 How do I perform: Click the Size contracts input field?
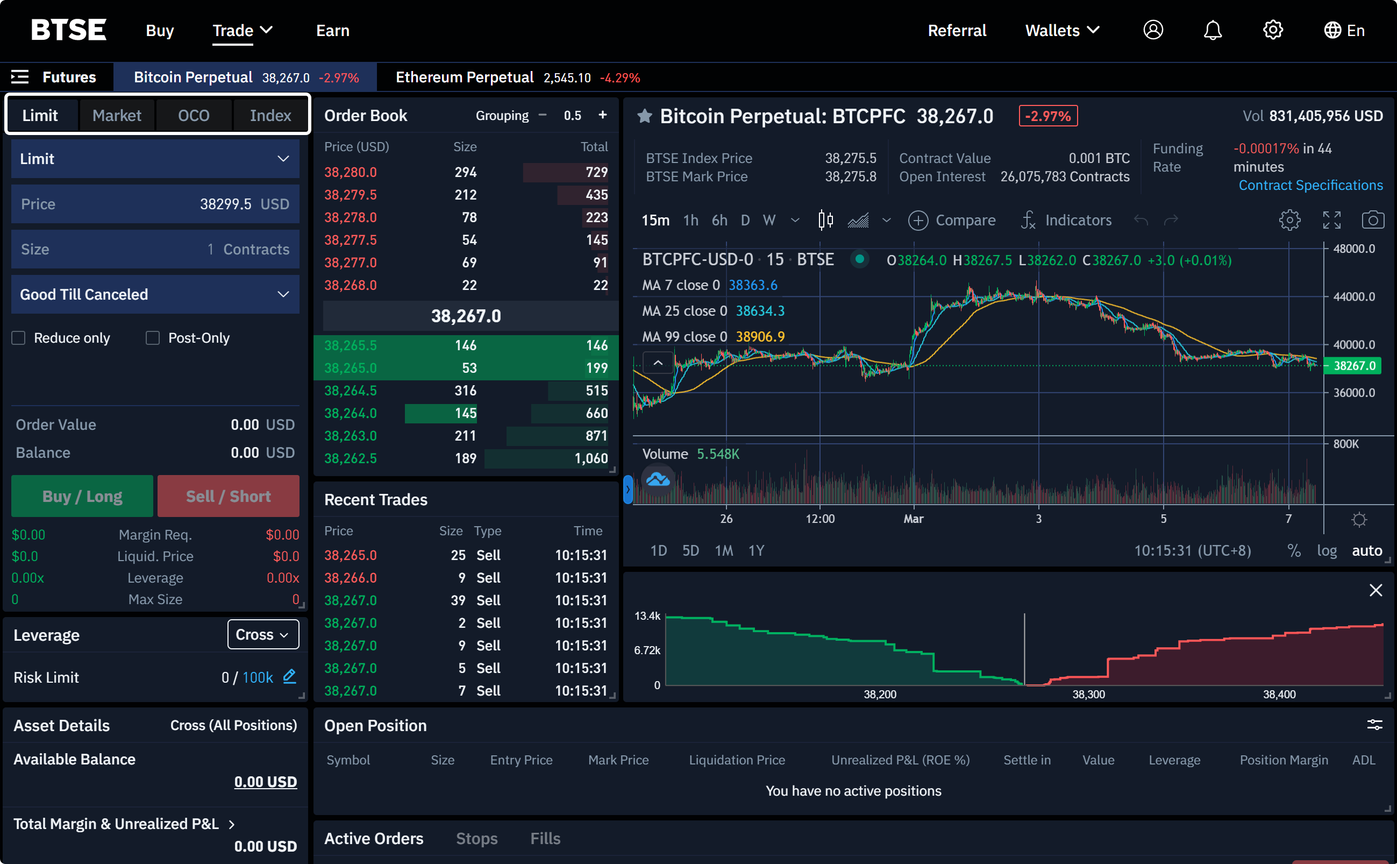tap(155, 249)
